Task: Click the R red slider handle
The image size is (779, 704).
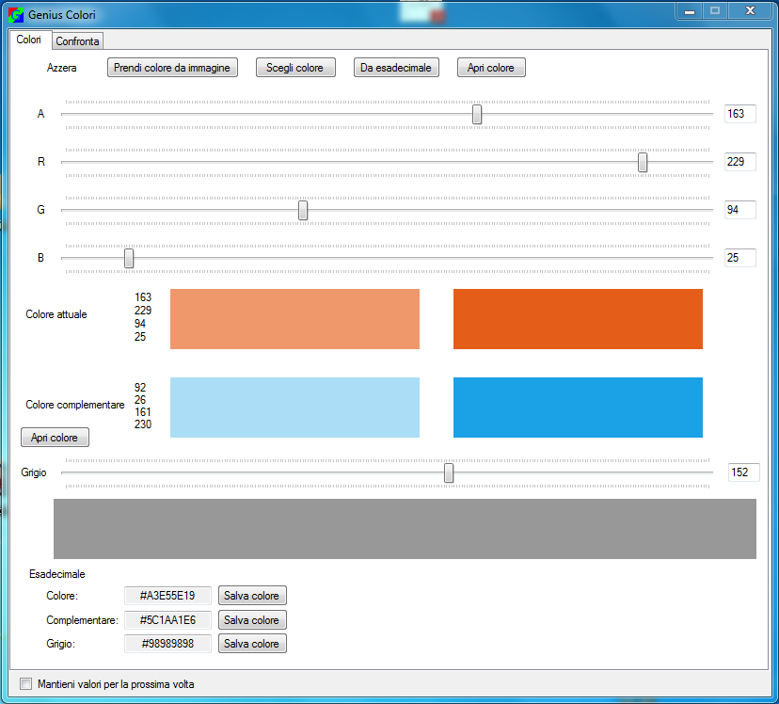Action: [x=643, y=162]
